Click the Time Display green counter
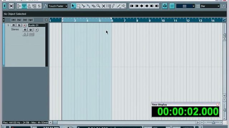Screen dimensions: 229x128 [185, 112]
